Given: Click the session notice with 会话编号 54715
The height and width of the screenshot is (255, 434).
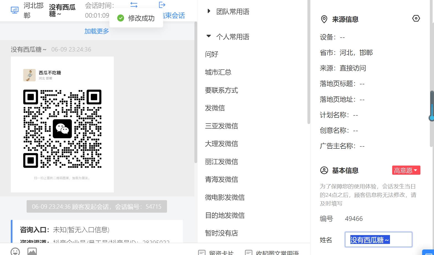Looking at the screenshot, I should pos(97,207).
